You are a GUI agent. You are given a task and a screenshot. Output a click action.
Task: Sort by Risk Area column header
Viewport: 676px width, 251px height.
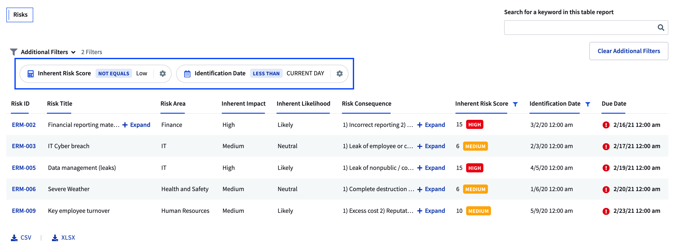click(173, 104)
